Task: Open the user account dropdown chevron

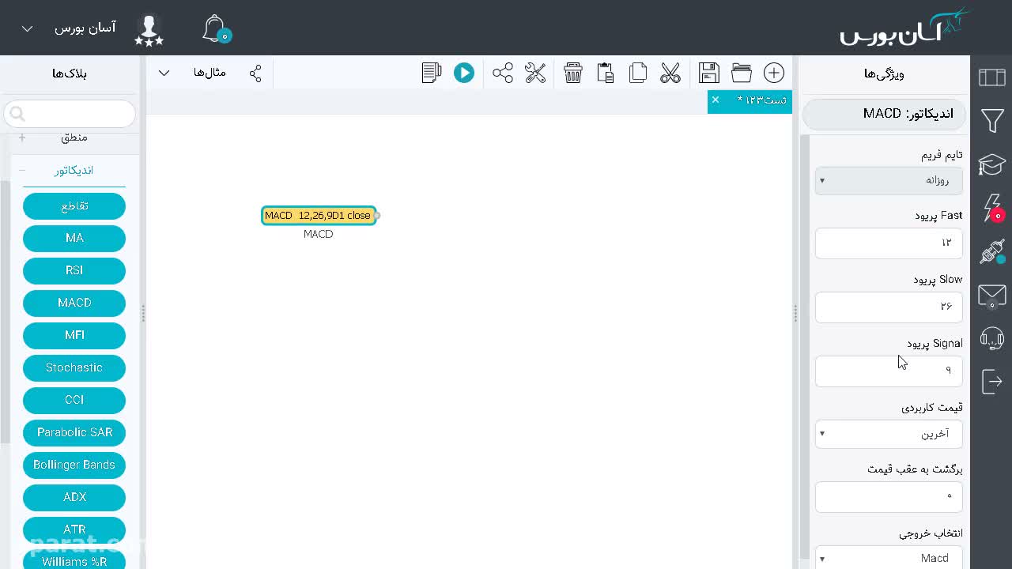Action: pos(28,28)
